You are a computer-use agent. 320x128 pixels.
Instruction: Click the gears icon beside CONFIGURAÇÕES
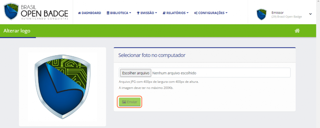pos(196,13)
